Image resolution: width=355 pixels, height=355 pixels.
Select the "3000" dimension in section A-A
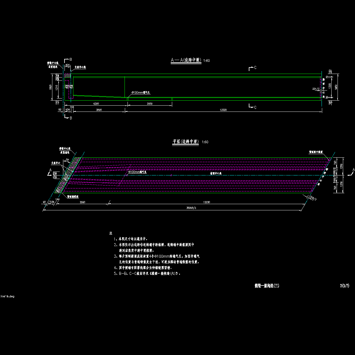(x=149, y=104)
